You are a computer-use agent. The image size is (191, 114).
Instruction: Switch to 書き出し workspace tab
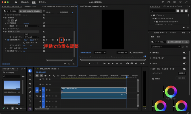42,2
